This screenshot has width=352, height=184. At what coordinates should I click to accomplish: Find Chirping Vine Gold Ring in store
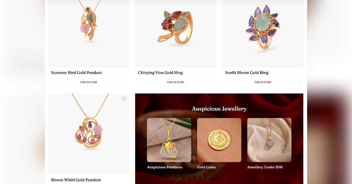[176, 82]
